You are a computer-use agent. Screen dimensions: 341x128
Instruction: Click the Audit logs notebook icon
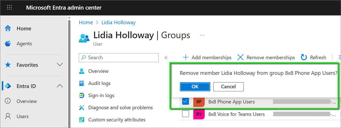[82, 83]
